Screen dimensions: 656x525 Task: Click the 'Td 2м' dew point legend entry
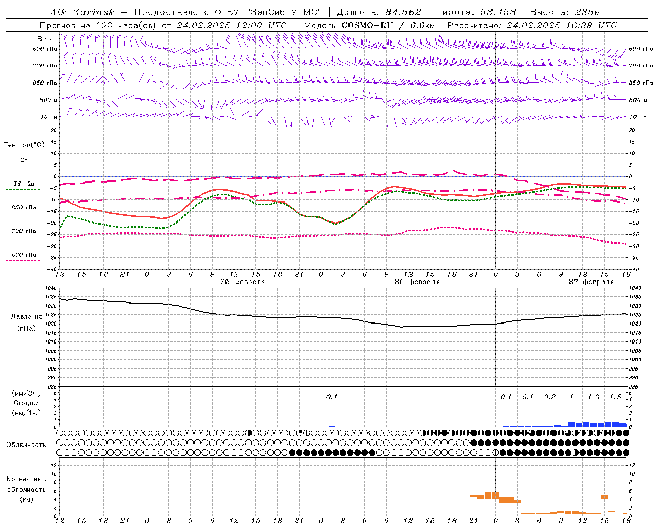point(24,184)
